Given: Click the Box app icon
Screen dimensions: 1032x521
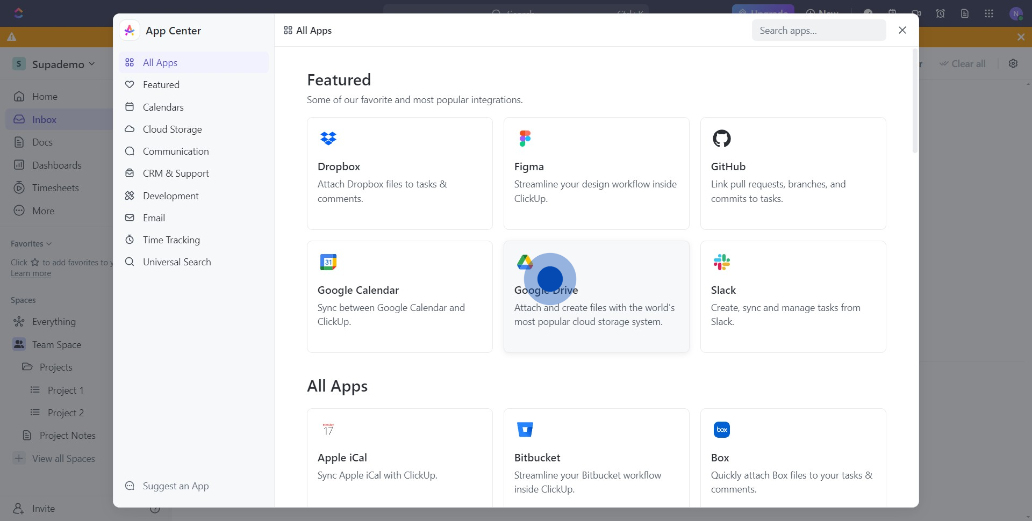Looking at the screenshot, I should [721, 430].
